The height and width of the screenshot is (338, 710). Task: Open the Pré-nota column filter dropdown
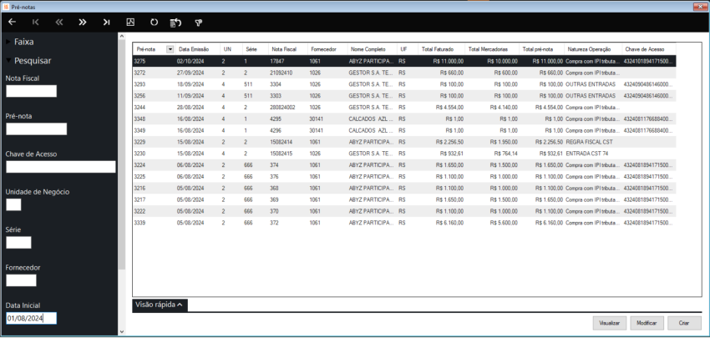click(170, 49)
